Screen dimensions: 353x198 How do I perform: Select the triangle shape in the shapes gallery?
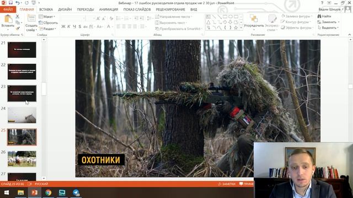click(208, 22)
